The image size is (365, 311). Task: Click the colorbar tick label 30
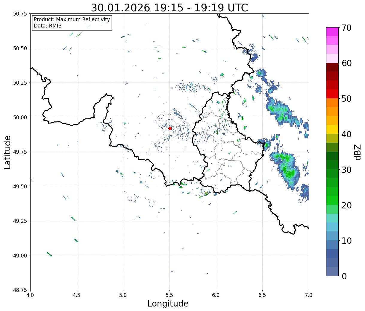[x=346, y=170]
